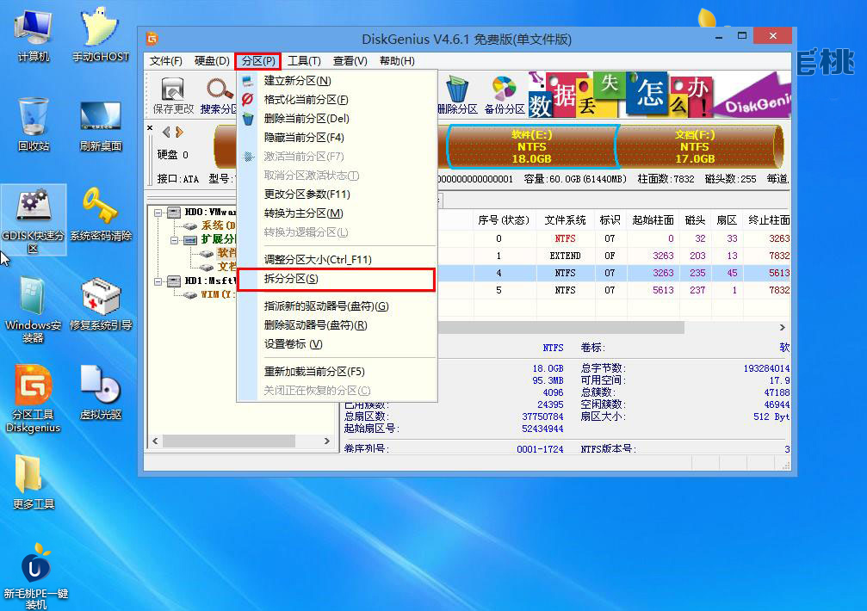Go to previous disk with left arrow

(166, 132)
